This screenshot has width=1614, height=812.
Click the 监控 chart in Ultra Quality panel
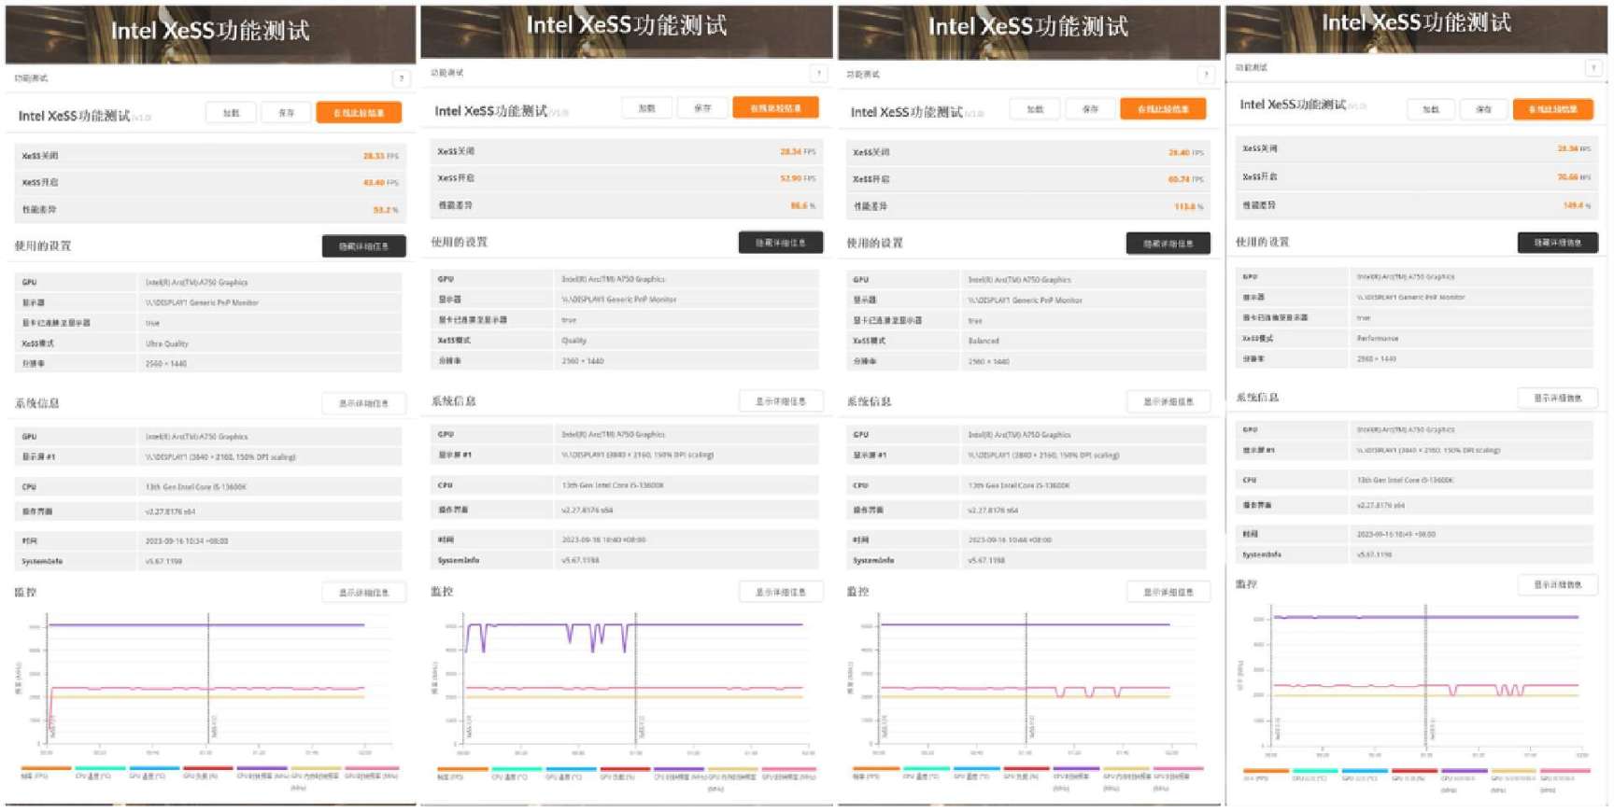click(x=205, y=683)
